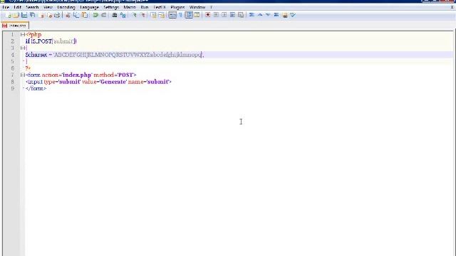
Task: Open Find using the binoculars icon
Action: pyautogui.click(x=115, y=15)
